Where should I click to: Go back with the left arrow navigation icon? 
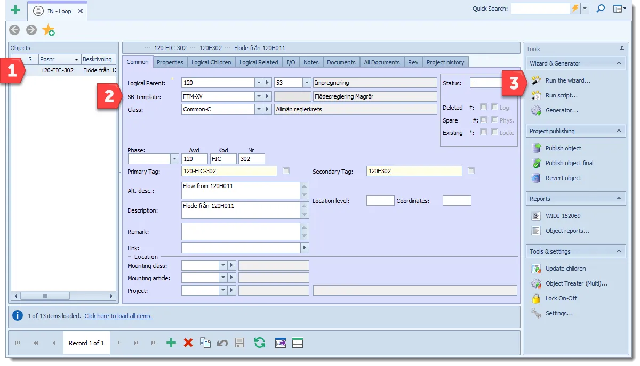pyautogui.click(x=15, y=30)
